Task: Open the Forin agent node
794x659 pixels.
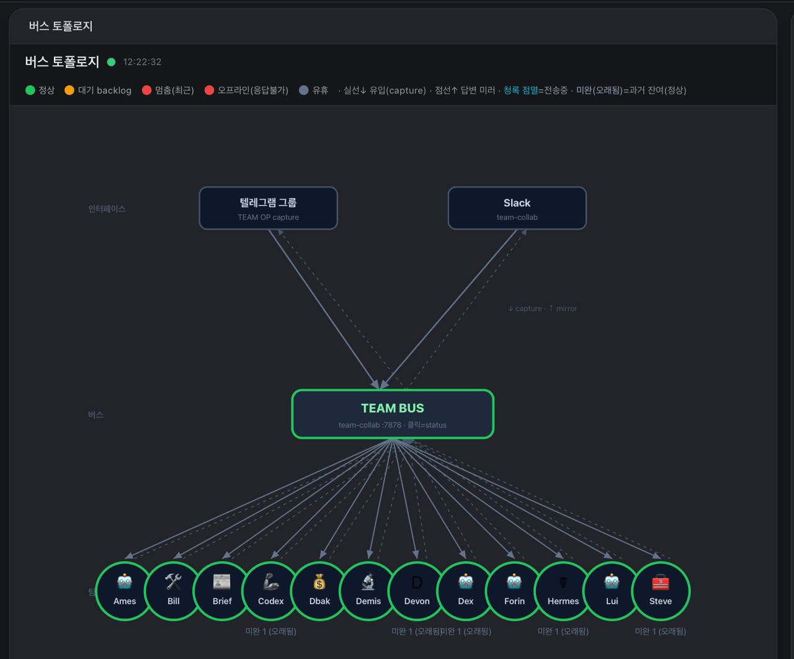Action: pos(514,591)
